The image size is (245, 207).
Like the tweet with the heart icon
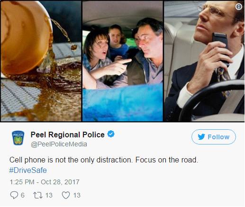click(x=66, y=195)
